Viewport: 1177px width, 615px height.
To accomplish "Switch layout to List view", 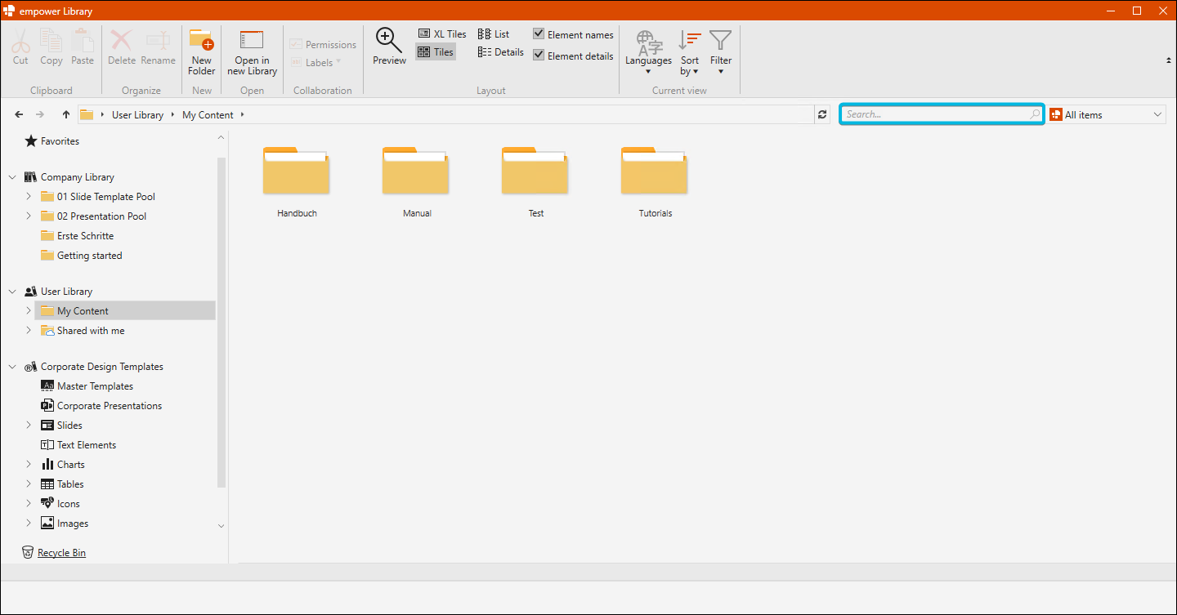I will point(494,34).
